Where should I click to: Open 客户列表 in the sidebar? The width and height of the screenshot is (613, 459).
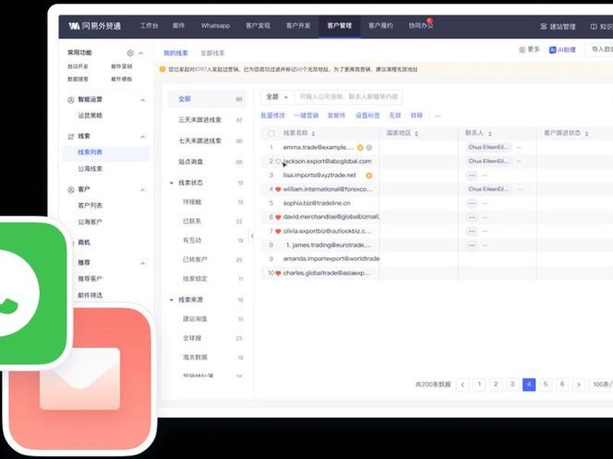point(90,206)
